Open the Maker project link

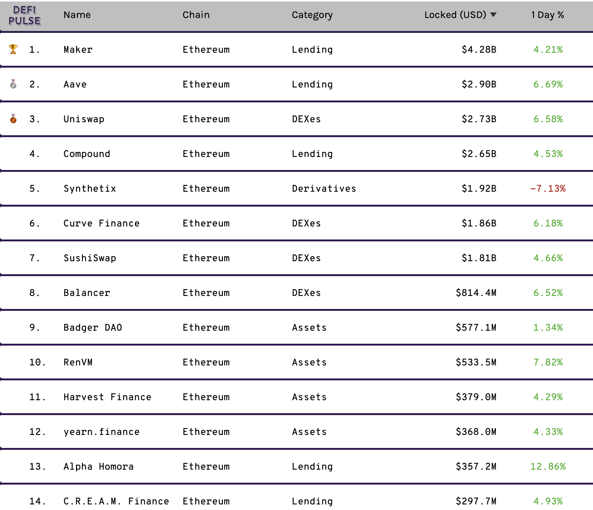(78, 50)
